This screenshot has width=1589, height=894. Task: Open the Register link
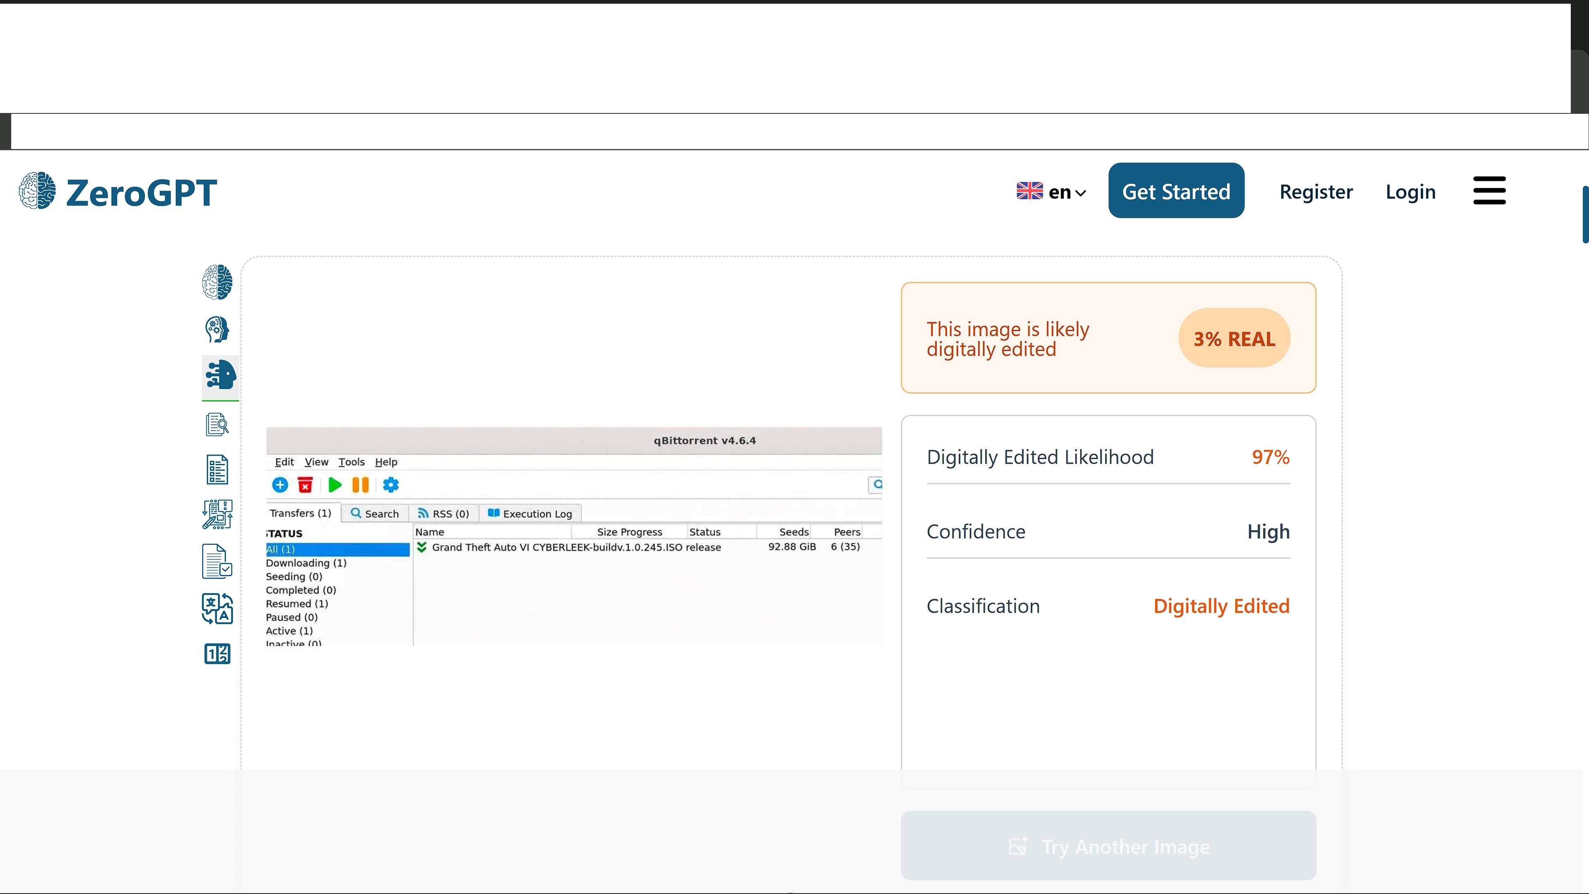(x=1316, y=192)
